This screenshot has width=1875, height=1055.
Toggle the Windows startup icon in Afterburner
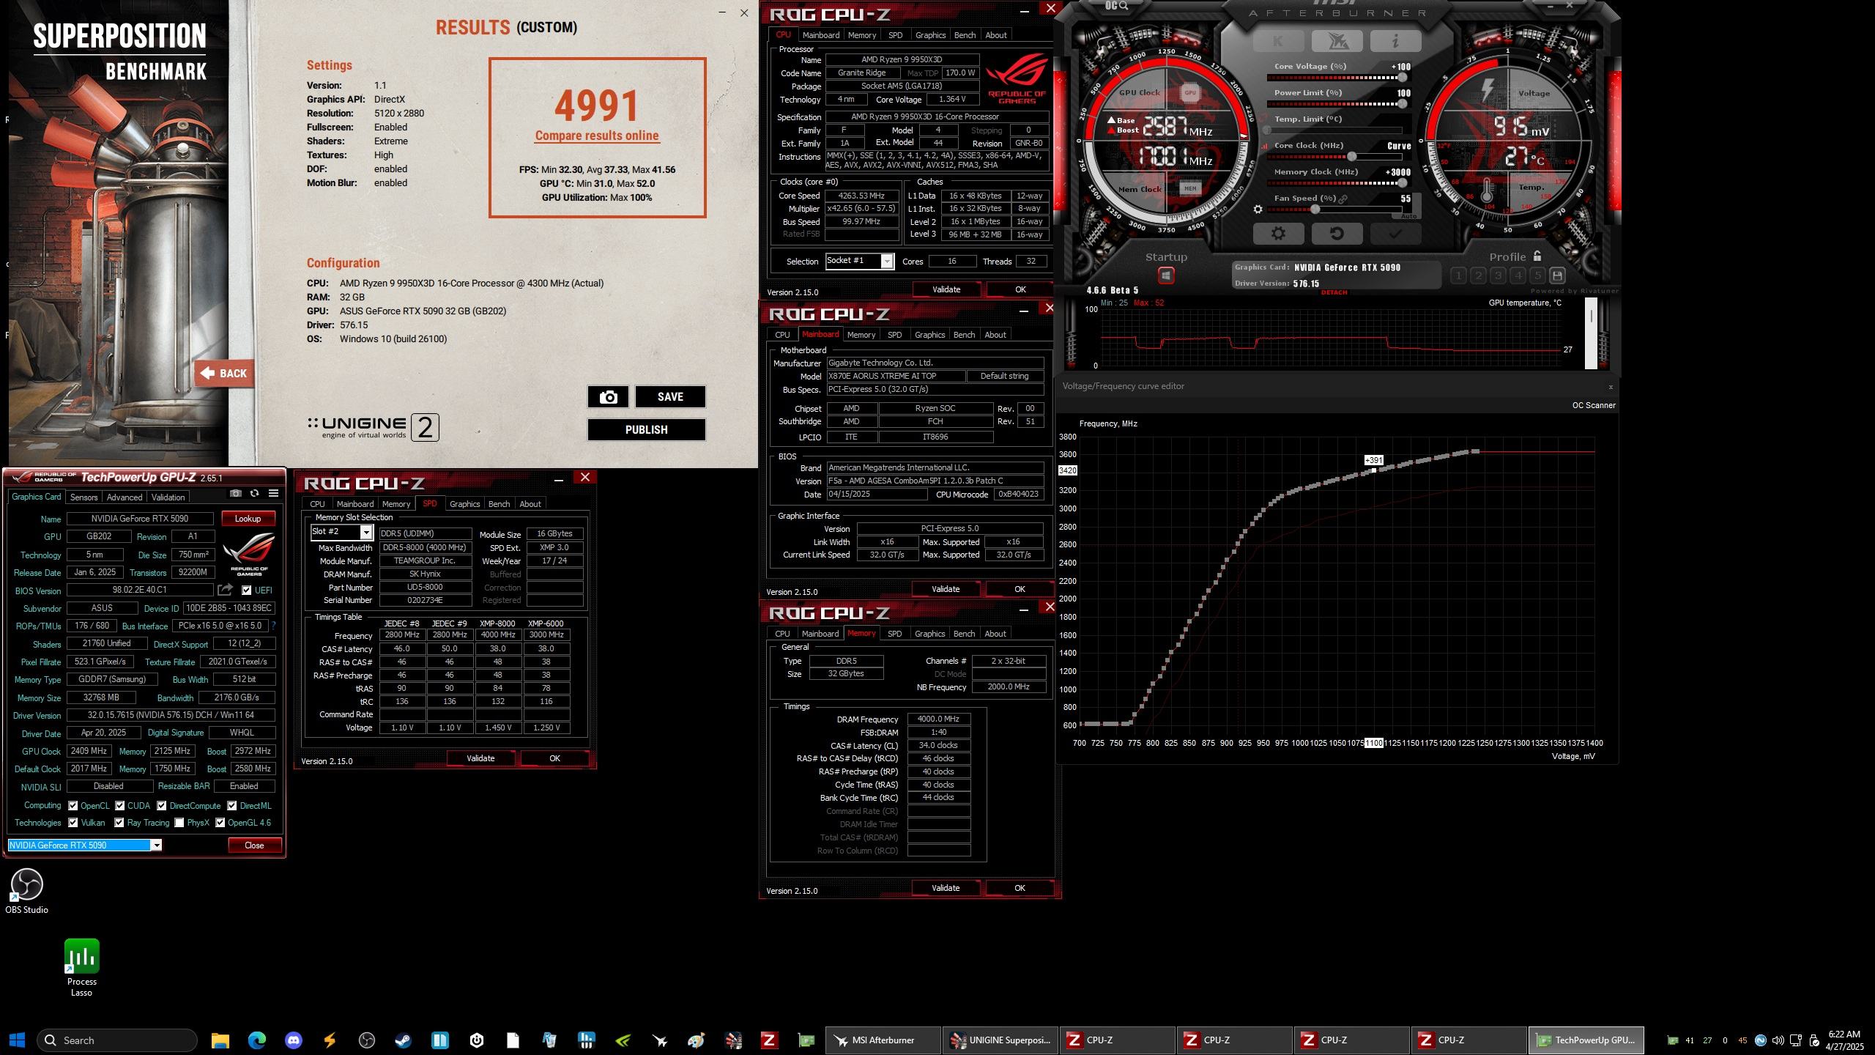tap(1166, 275)
